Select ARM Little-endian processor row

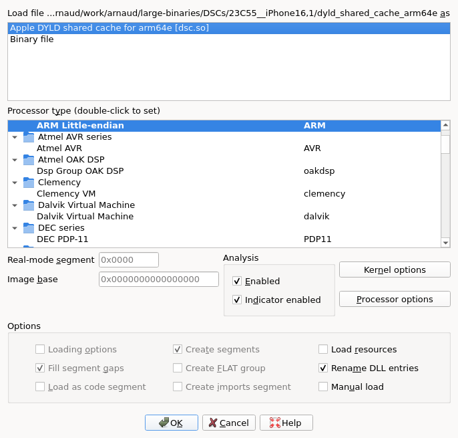[224, 126]
